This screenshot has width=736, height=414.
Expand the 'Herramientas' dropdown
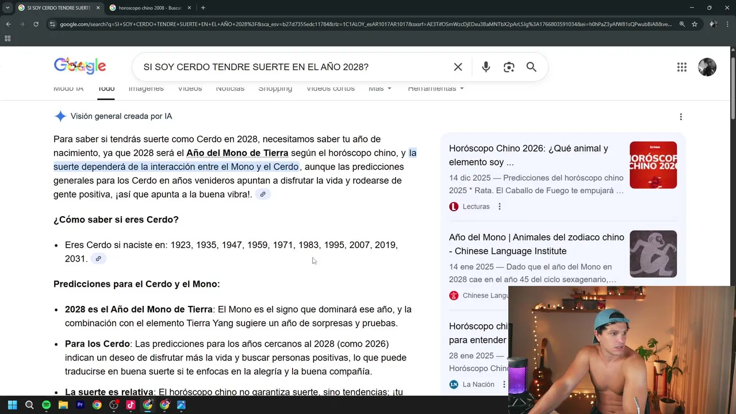(436, 89)
